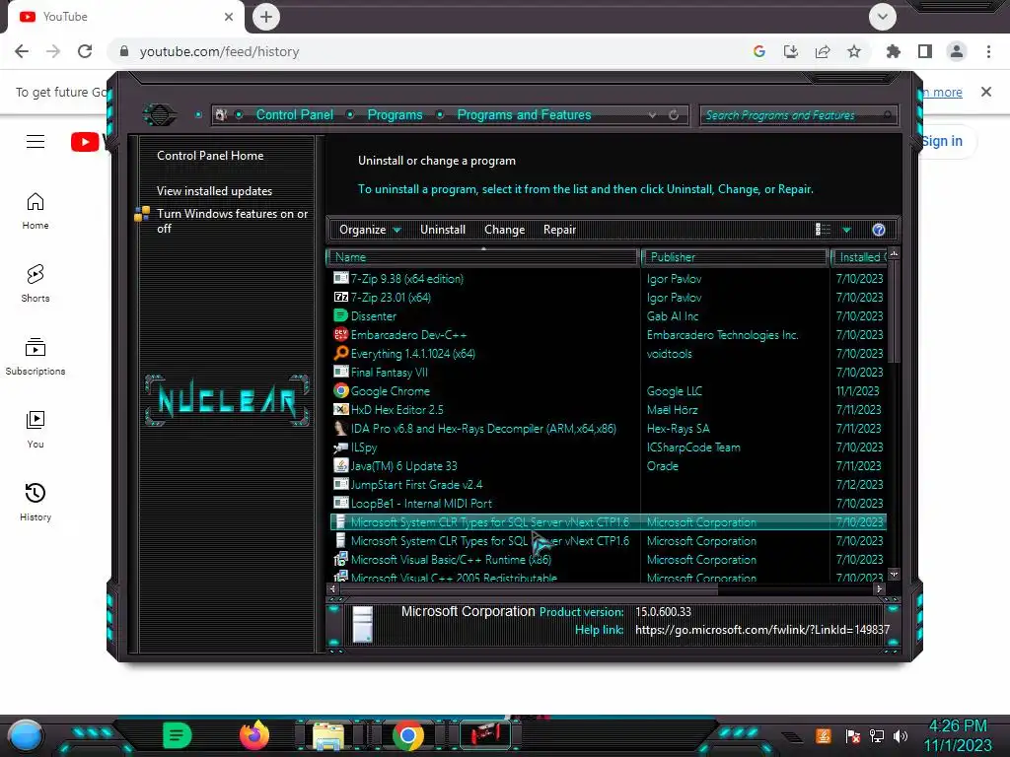Screen dimensions: 1010x757
Task: Open the Chrome side panel icon
Action: pos(925,51)
